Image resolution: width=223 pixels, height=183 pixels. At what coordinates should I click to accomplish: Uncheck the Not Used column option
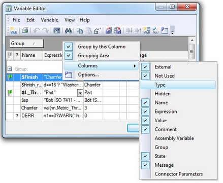coord(145,76)
